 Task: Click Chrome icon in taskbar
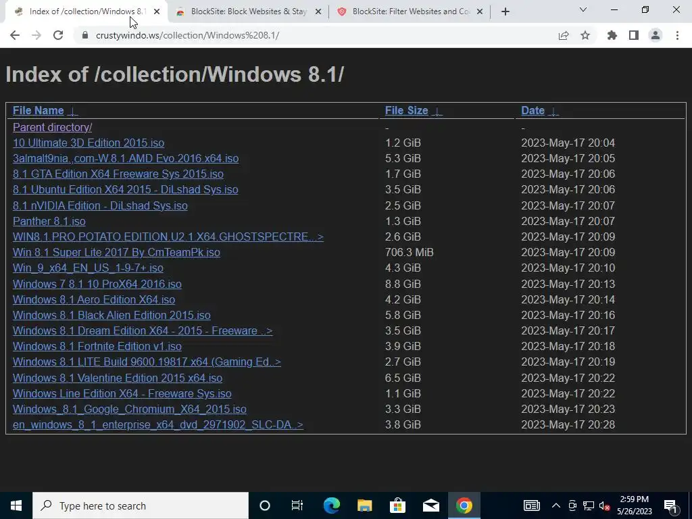point(464,505)
